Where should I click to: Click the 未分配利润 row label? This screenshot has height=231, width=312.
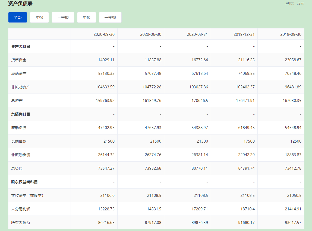click(x=21, y=209)
